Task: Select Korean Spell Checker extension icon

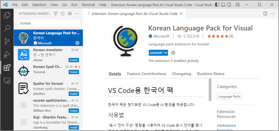Action: pyautogui.click(x=24, y=71)
